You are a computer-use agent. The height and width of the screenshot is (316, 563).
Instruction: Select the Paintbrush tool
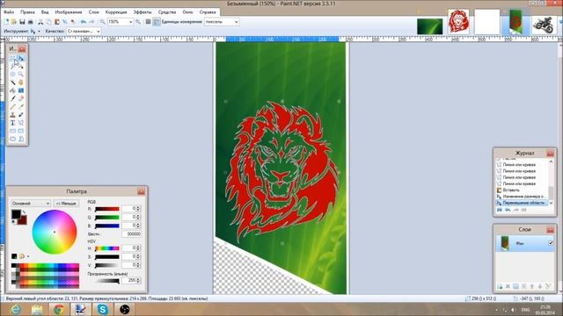[x=13, y=98]
